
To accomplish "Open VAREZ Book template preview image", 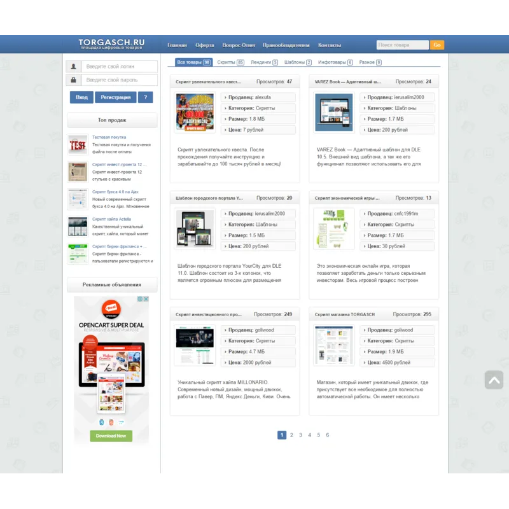I will click(334, 113).
